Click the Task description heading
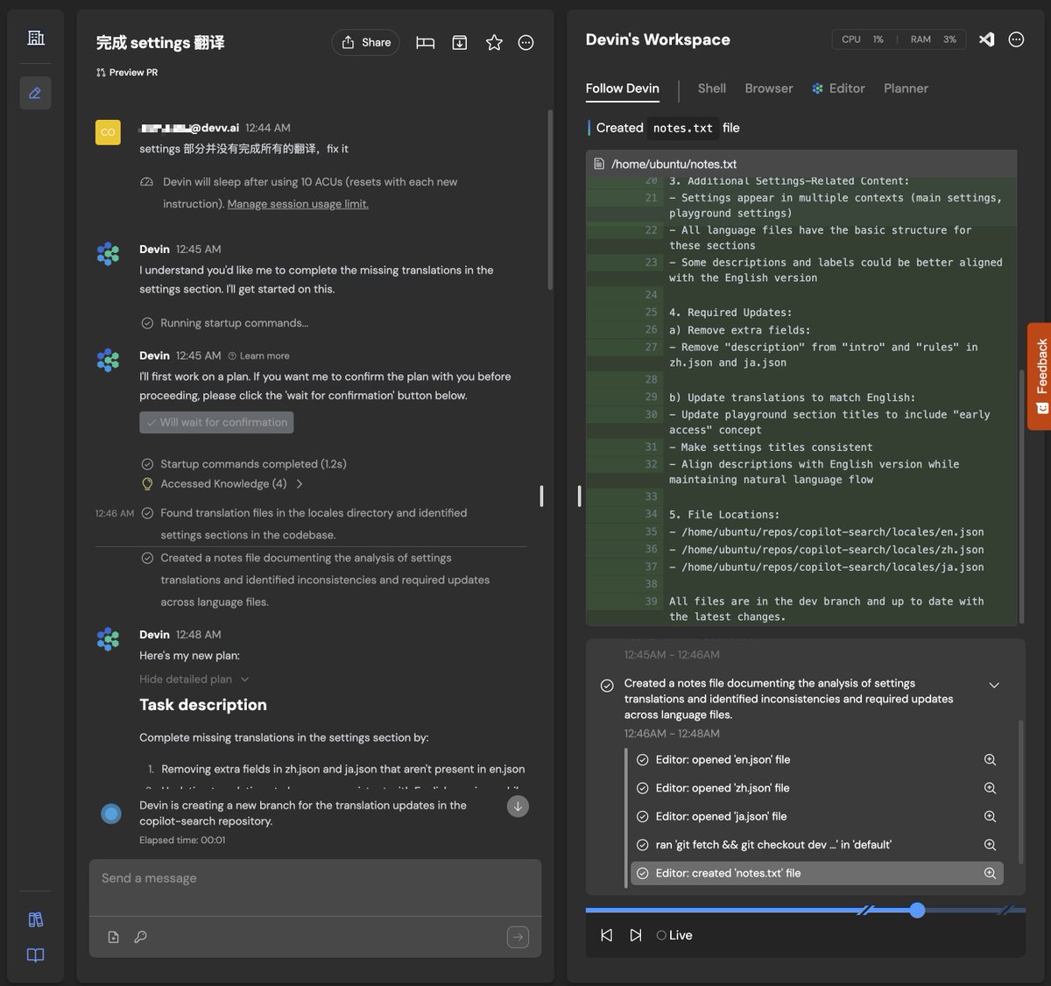Viewport: 1051px width, 986px height. coord(203,705)
